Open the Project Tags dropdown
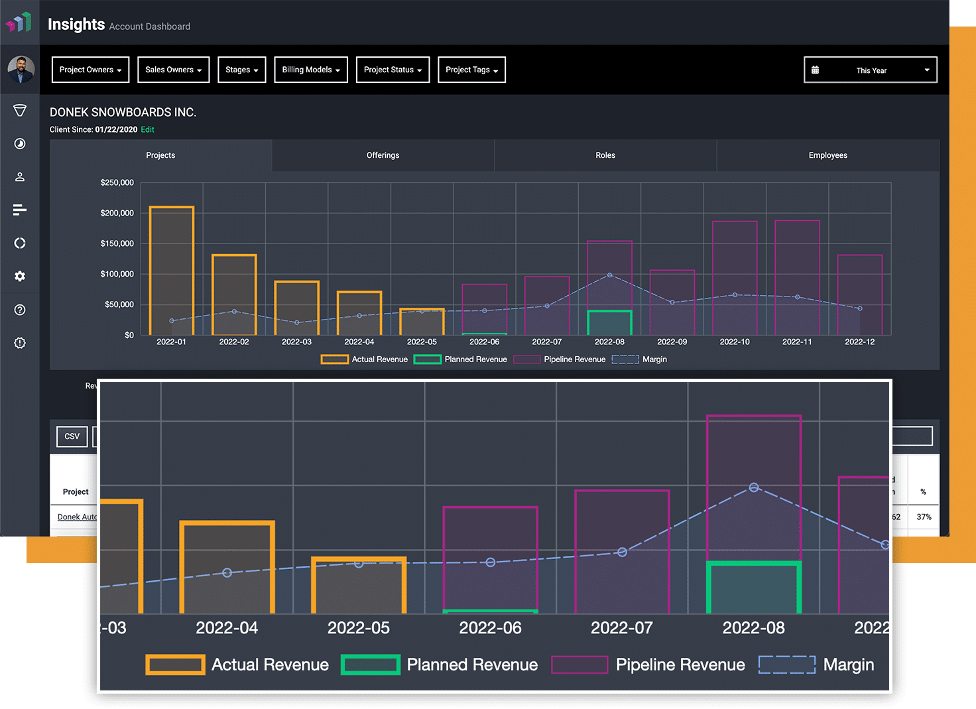Screen dimensions: 976x709 click(471, 70)
